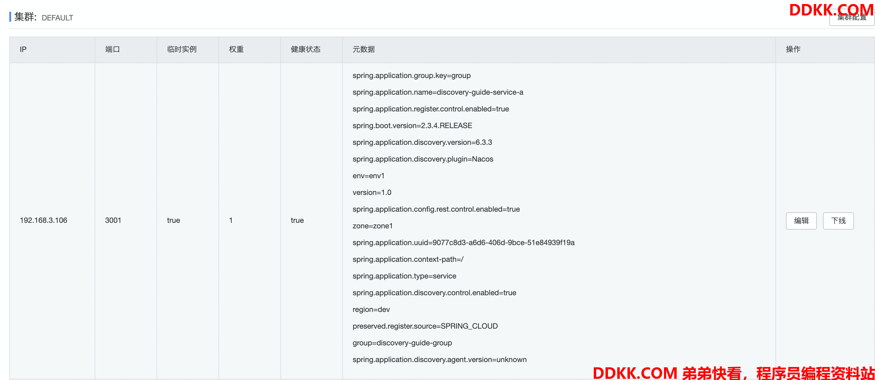Click the 编辑 edit button
This screenshot has width=875, height=380.
point(801,221)
